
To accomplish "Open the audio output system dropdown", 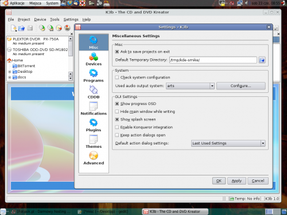I will coord(190,86).
